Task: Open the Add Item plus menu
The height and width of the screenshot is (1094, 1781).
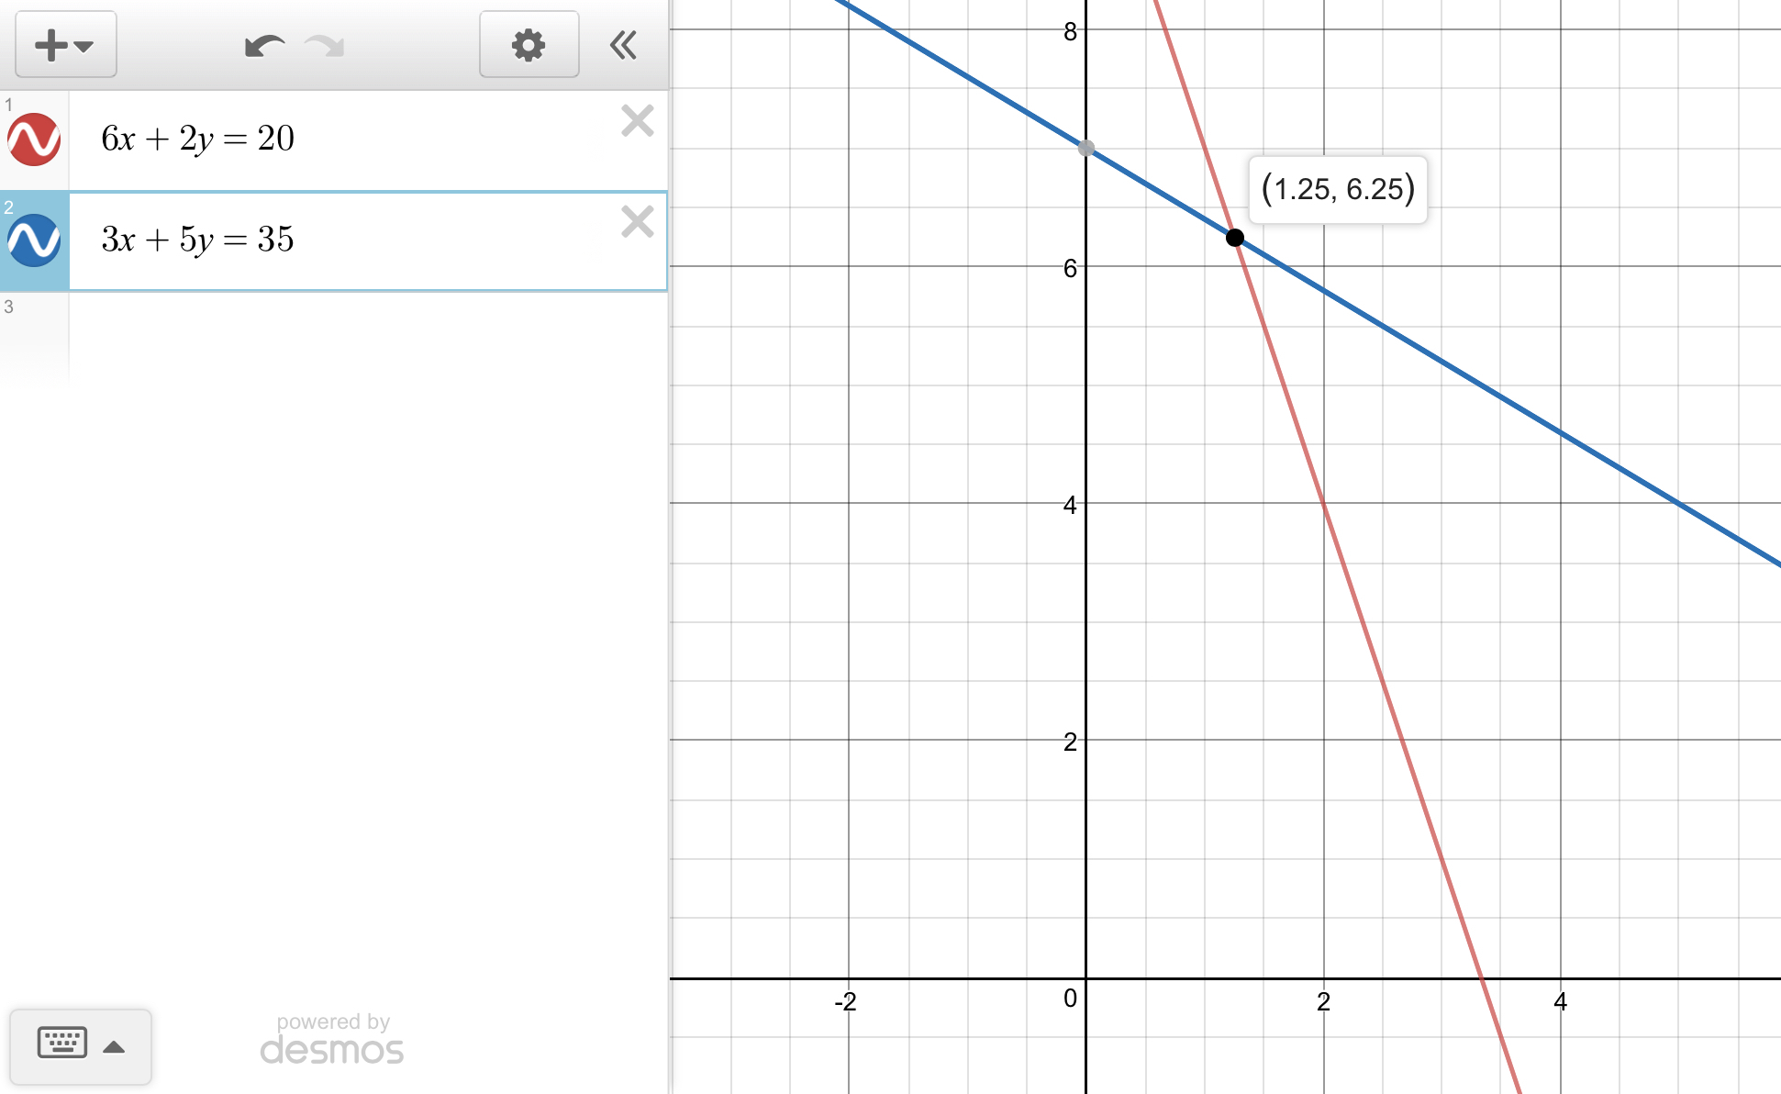Action: tap(64, 45)
